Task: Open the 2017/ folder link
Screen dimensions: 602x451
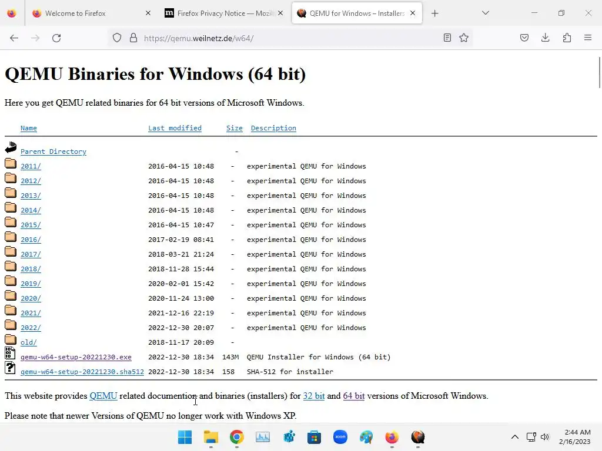Action: click(31, 254)
